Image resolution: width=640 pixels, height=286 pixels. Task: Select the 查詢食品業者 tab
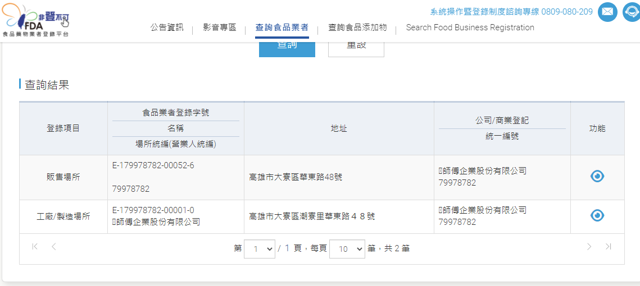282,27
